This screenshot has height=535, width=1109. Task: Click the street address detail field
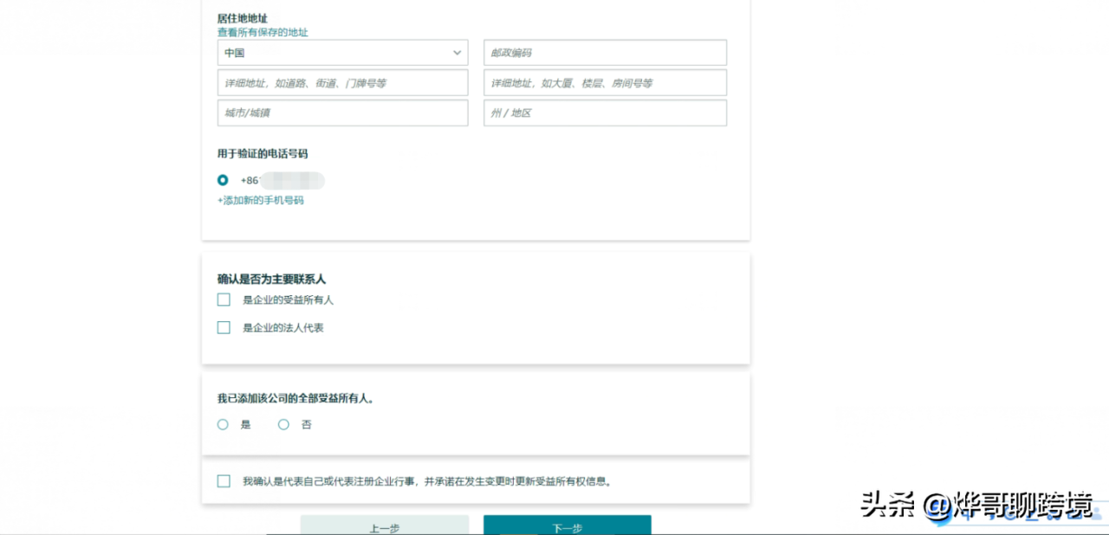pos(342,82)
